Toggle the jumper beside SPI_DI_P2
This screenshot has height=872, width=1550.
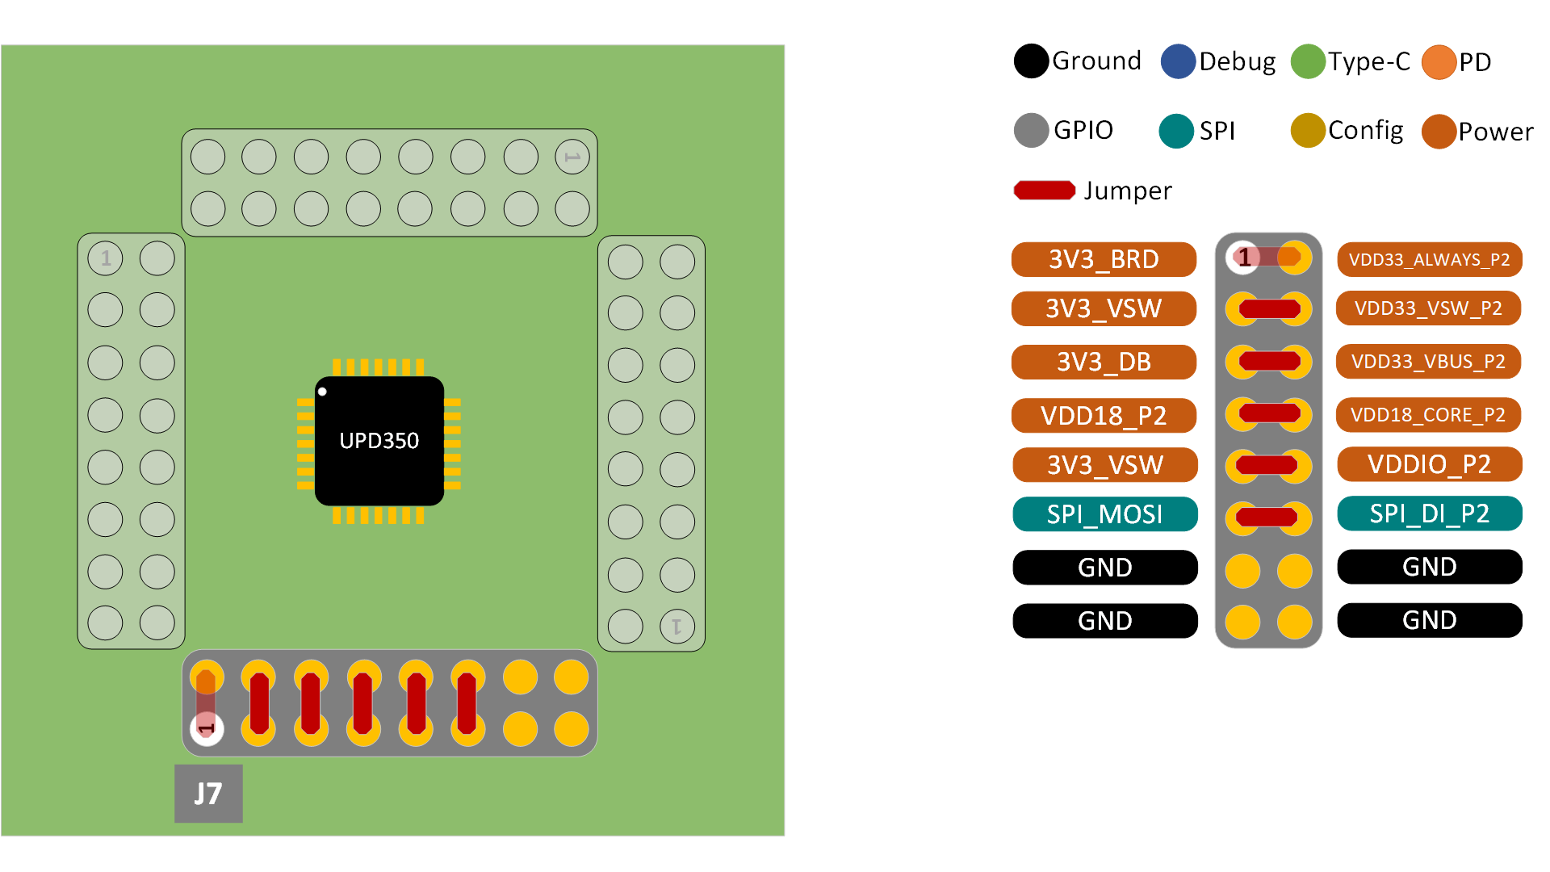pos(1267,514)
